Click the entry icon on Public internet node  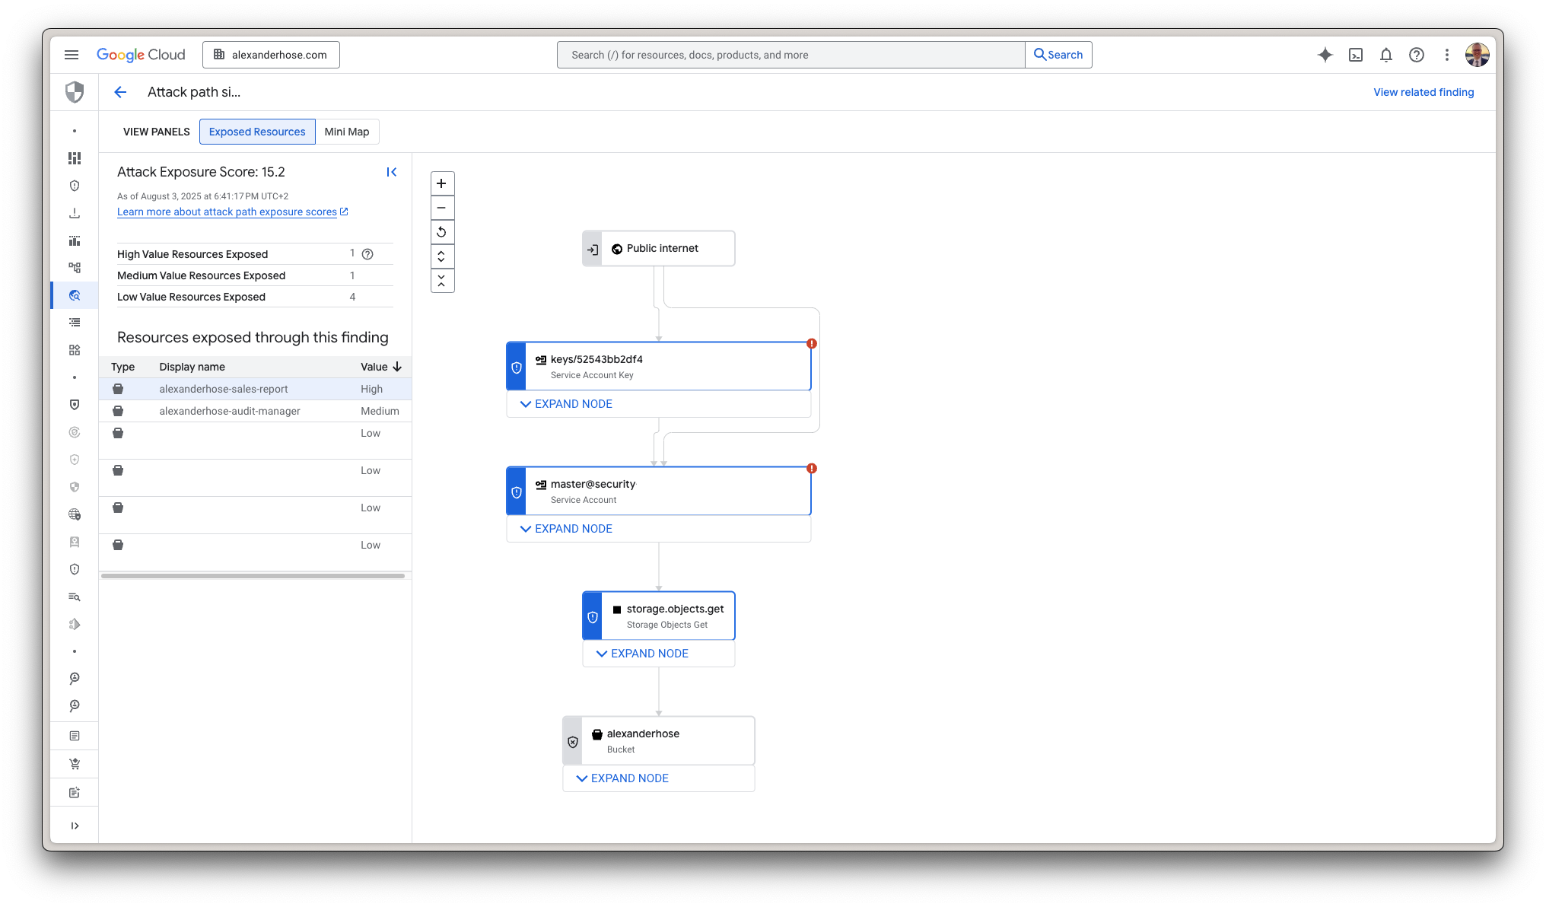click(x=593, y=249)
